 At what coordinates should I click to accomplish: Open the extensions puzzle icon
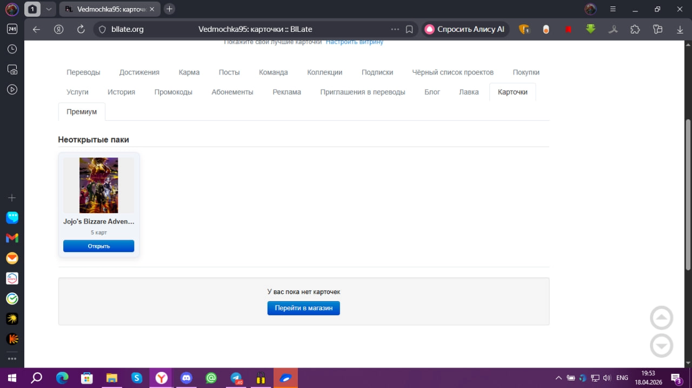(x=635, y=29)
